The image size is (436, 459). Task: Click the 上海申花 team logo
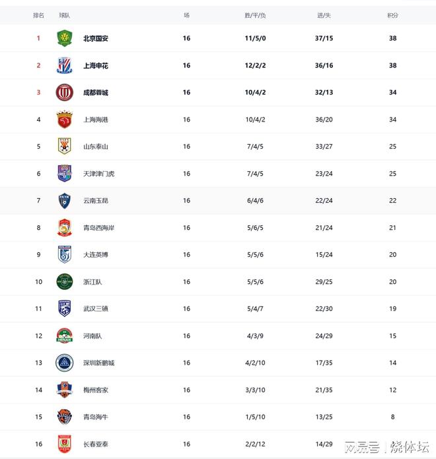coord(64,65)
